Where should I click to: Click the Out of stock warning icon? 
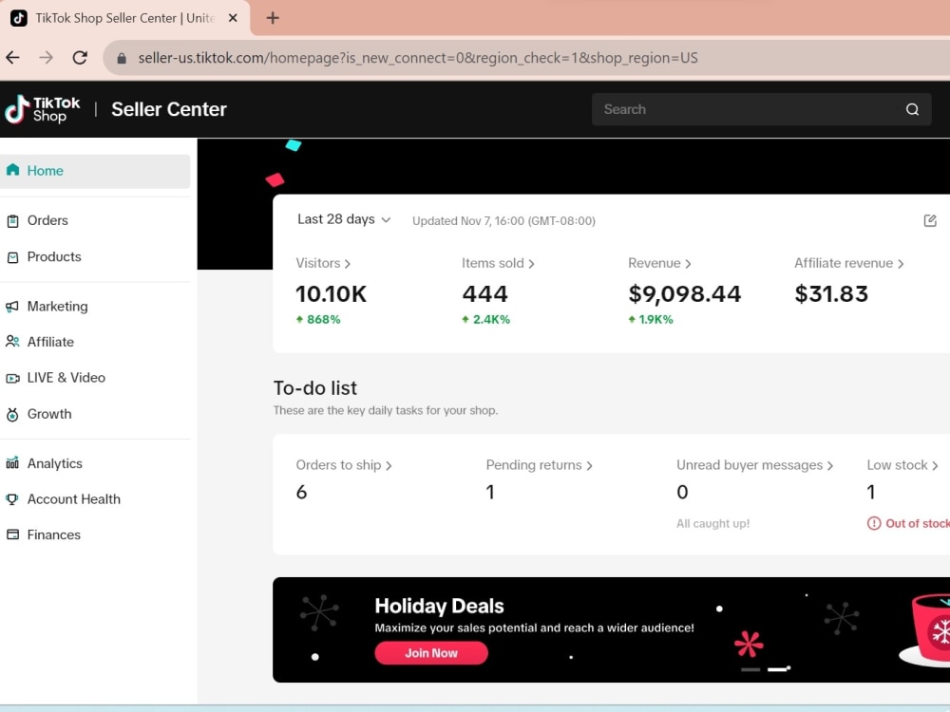[x=874, y=523]
